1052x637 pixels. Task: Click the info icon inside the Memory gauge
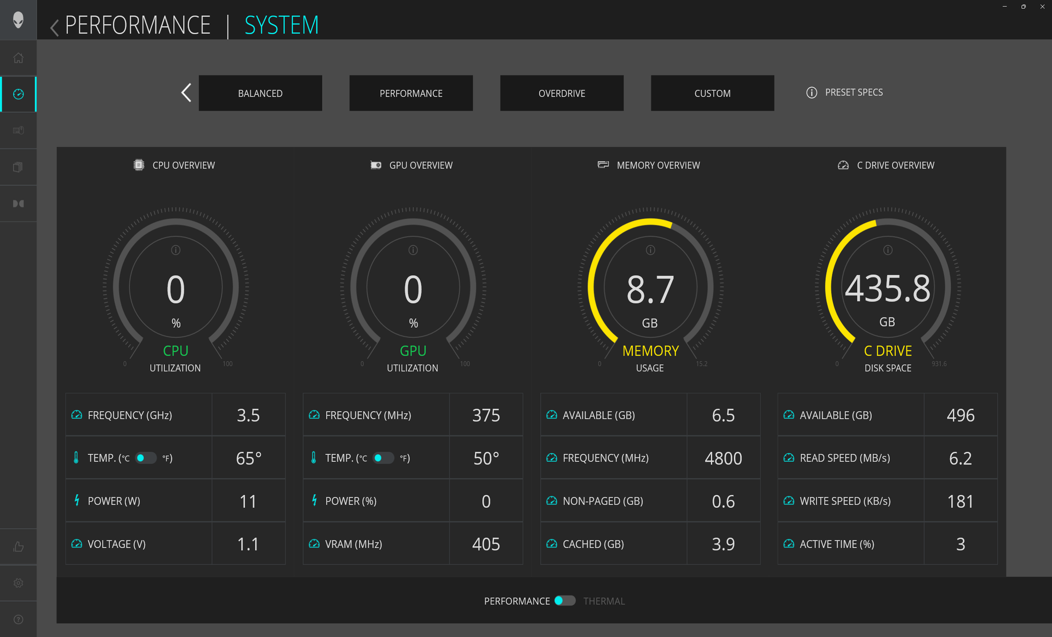[x=650, y=250]
